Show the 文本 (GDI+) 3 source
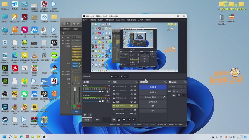 pos(131,90)
